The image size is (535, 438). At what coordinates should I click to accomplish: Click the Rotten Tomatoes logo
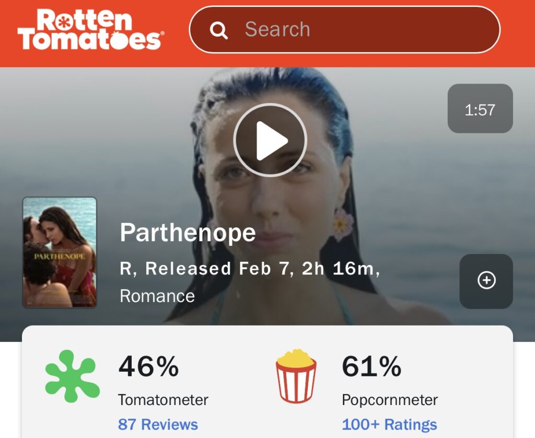(x=91, y=30)
